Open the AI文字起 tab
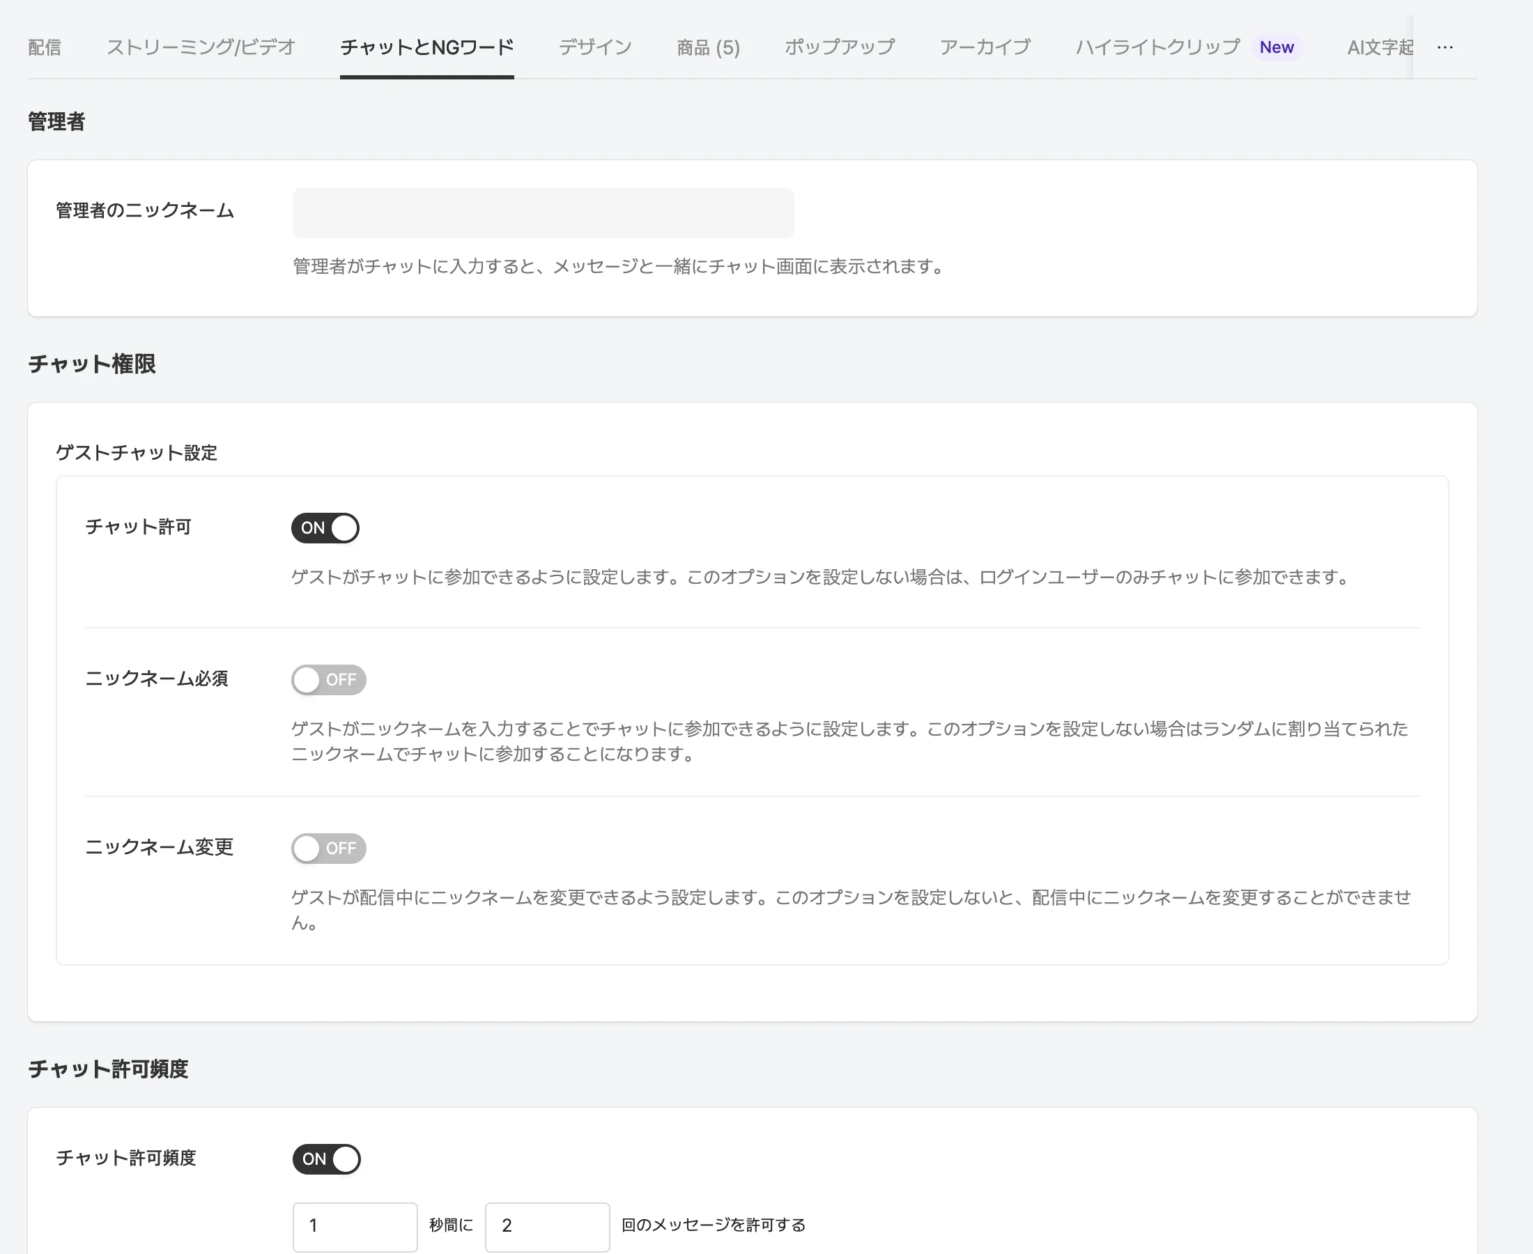The height and width of the screenshot is (1254, 1533). pos(1380,47)
